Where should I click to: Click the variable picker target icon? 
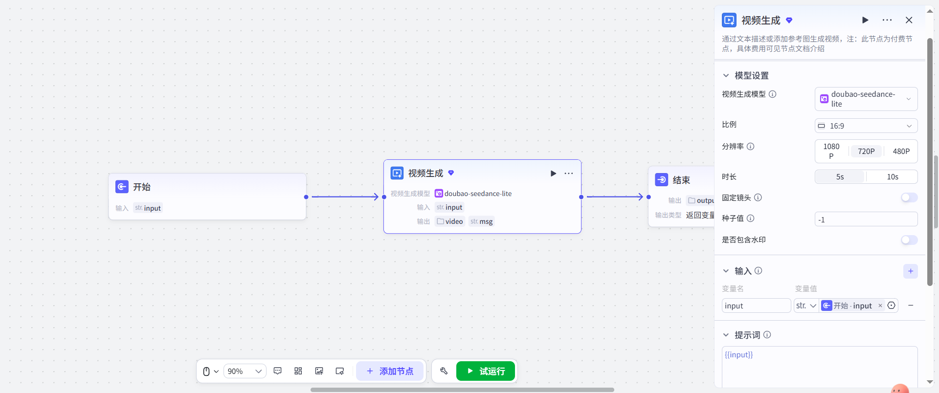pos(892,306)
